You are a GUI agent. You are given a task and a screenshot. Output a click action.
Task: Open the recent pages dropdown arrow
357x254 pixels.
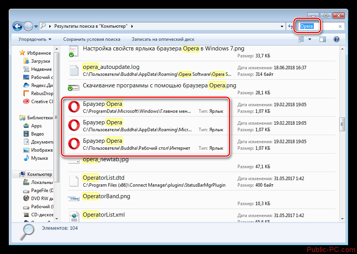tap(36, 27)
